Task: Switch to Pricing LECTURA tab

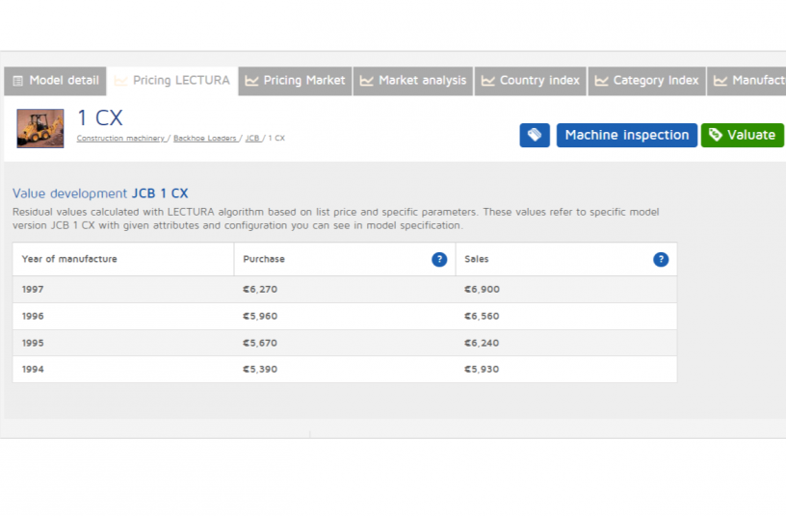Action: click(171, 81)
